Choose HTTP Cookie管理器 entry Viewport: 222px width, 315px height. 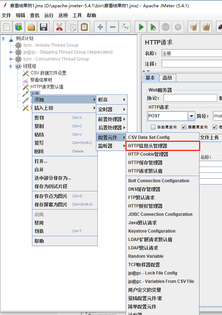tap(162, 154)
